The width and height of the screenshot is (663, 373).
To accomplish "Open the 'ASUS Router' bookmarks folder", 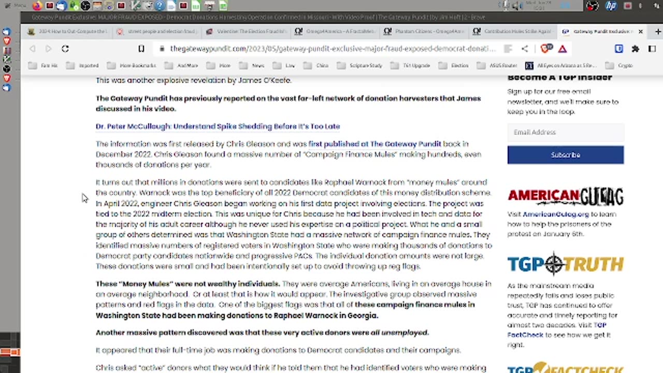I will pos(497,66).
